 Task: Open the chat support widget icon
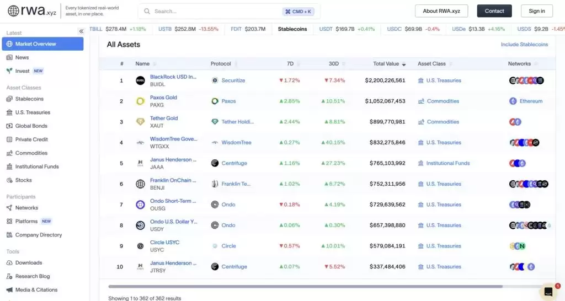[x=548, y=292]
